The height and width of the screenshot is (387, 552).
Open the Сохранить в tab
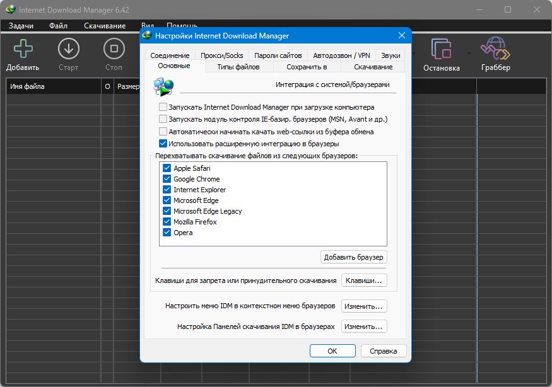pos(307,67)
